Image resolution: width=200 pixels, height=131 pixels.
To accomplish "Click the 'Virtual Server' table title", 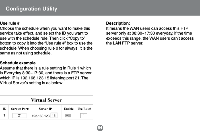I will [x=46, y=100].
